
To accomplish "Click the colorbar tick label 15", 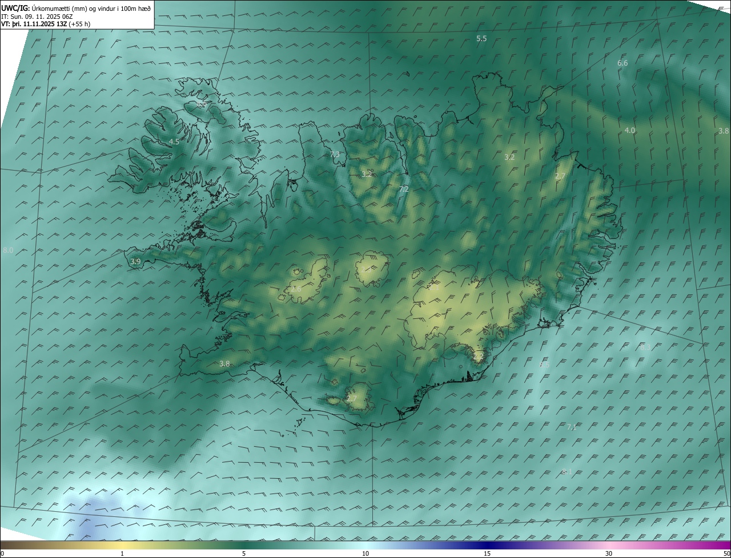I will [x=487, y=554].
